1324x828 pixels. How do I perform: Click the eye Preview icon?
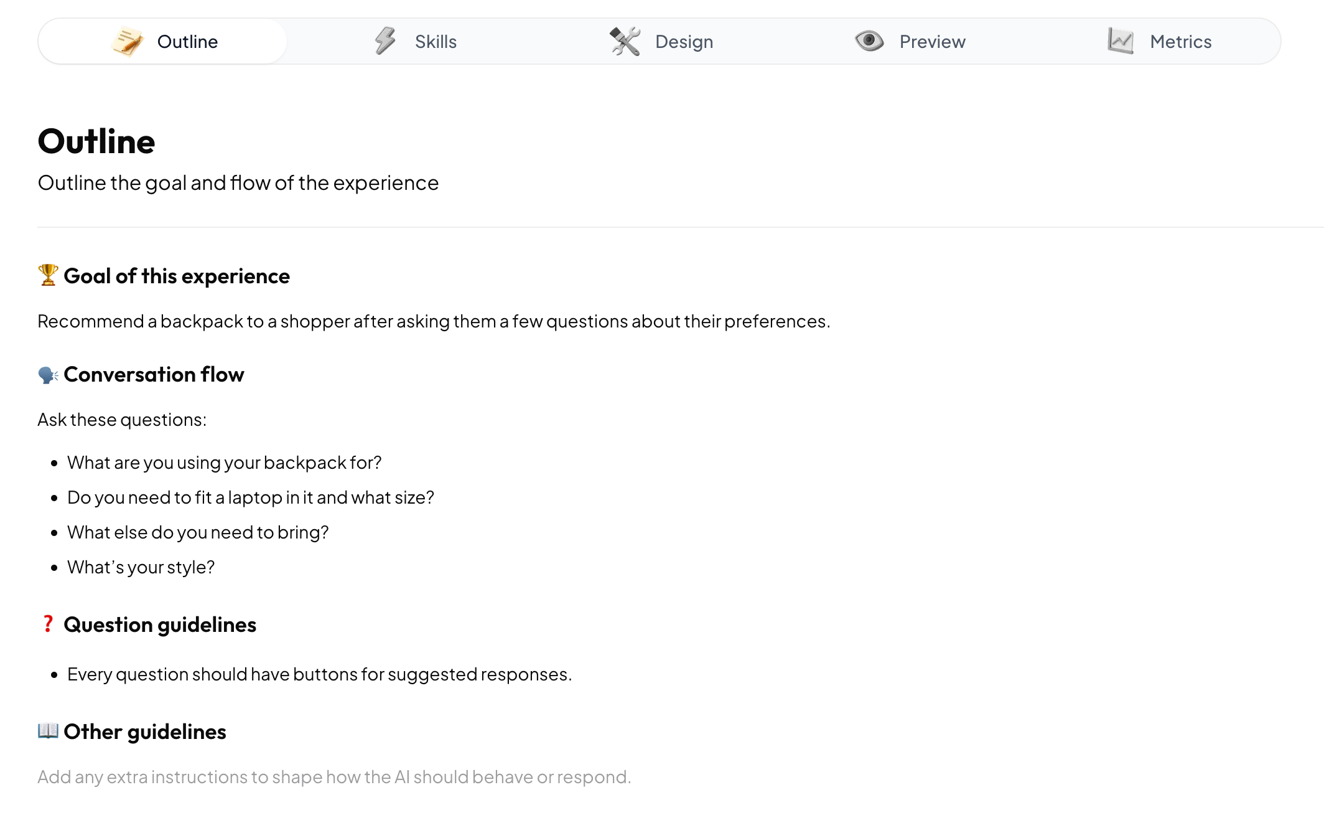click(x=869, y=42)
